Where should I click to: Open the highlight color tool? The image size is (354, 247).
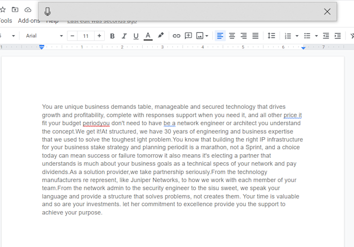[160, 36]
